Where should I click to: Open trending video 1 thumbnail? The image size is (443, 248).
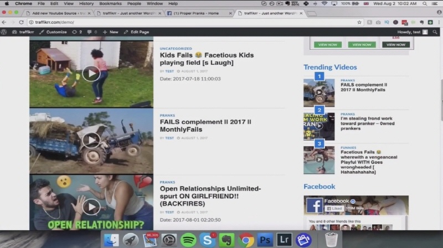(319, 92)
